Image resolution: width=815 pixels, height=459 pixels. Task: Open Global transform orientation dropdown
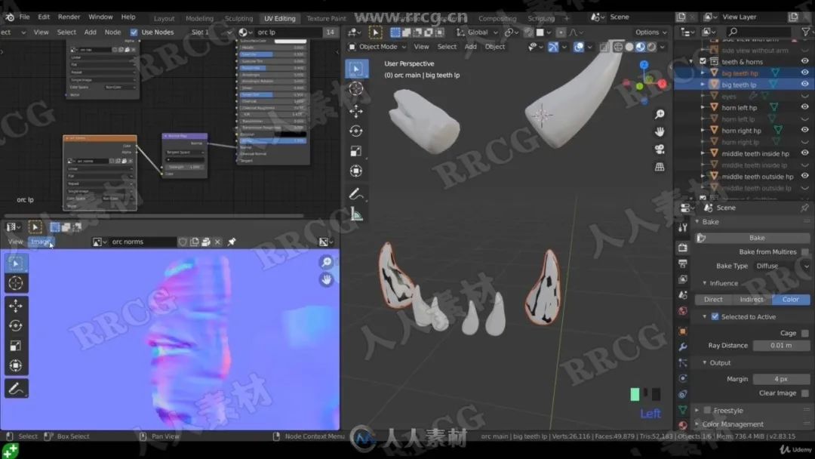477,32
